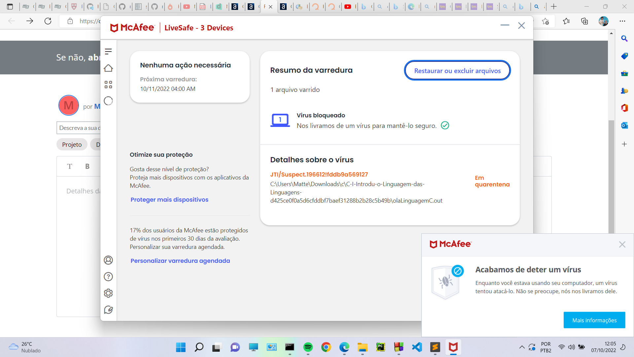This screenshot has width=634, height=357.
Task: Click the Em quarentena status text
Action: (492, 181)
